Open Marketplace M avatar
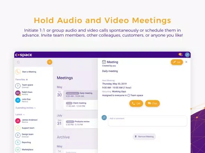Viewport: 205px width, 153px height. 18,149
